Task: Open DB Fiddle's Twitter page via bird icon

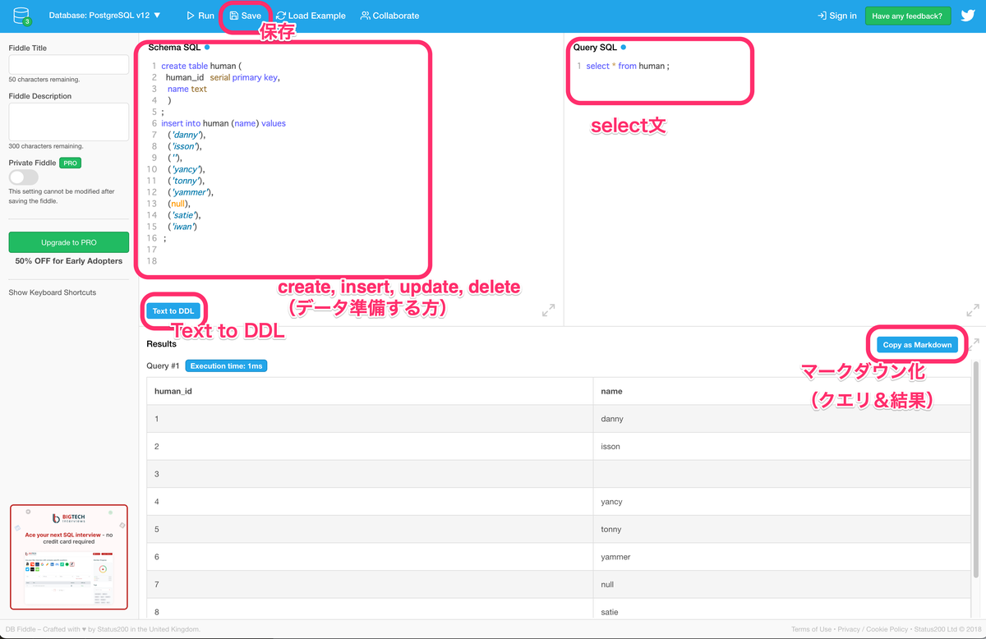Action: [x=968, y=15]
